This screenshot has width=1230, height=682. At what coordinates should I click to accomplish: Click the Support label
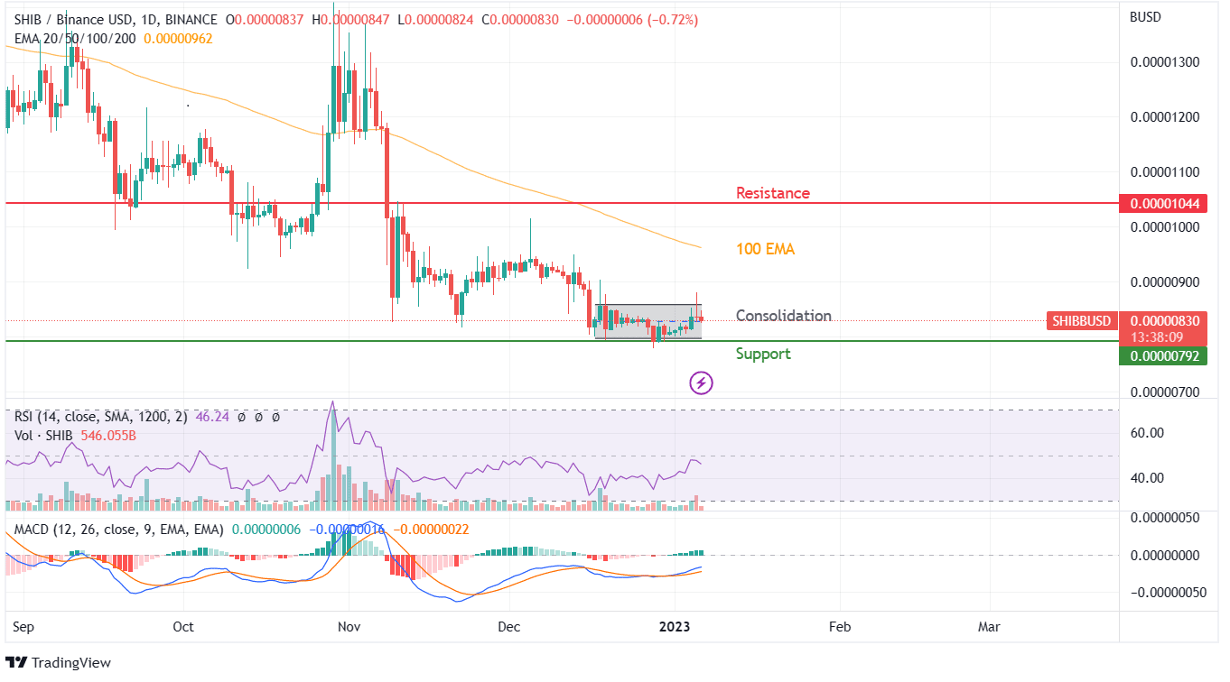tap(763, 354)
